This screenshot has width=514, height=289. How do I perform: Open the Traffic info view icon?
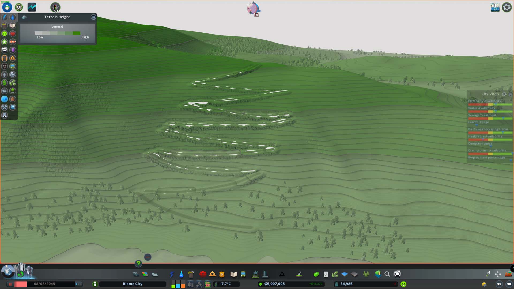[x=5, y=50]
